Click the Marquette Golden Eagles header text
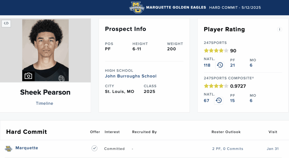 click(176, 8)
